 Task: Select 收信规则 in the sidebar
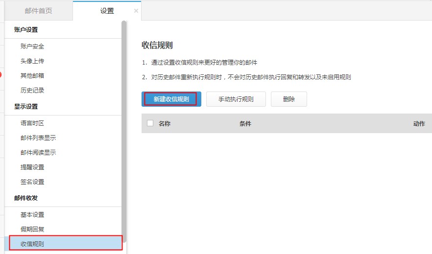(x=32, y=244)
